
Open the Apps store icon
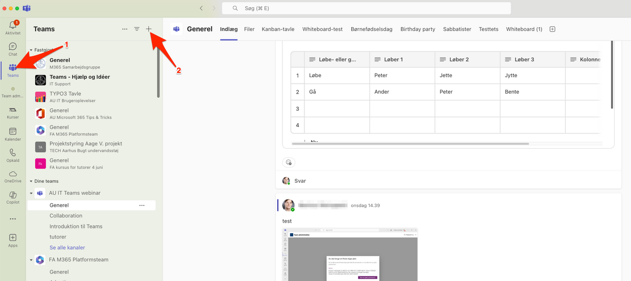13,241
